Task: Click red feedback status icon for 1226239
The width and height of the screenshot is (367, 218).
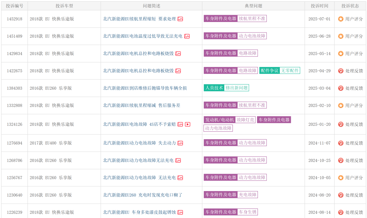Action: click(x=341, y=212)
